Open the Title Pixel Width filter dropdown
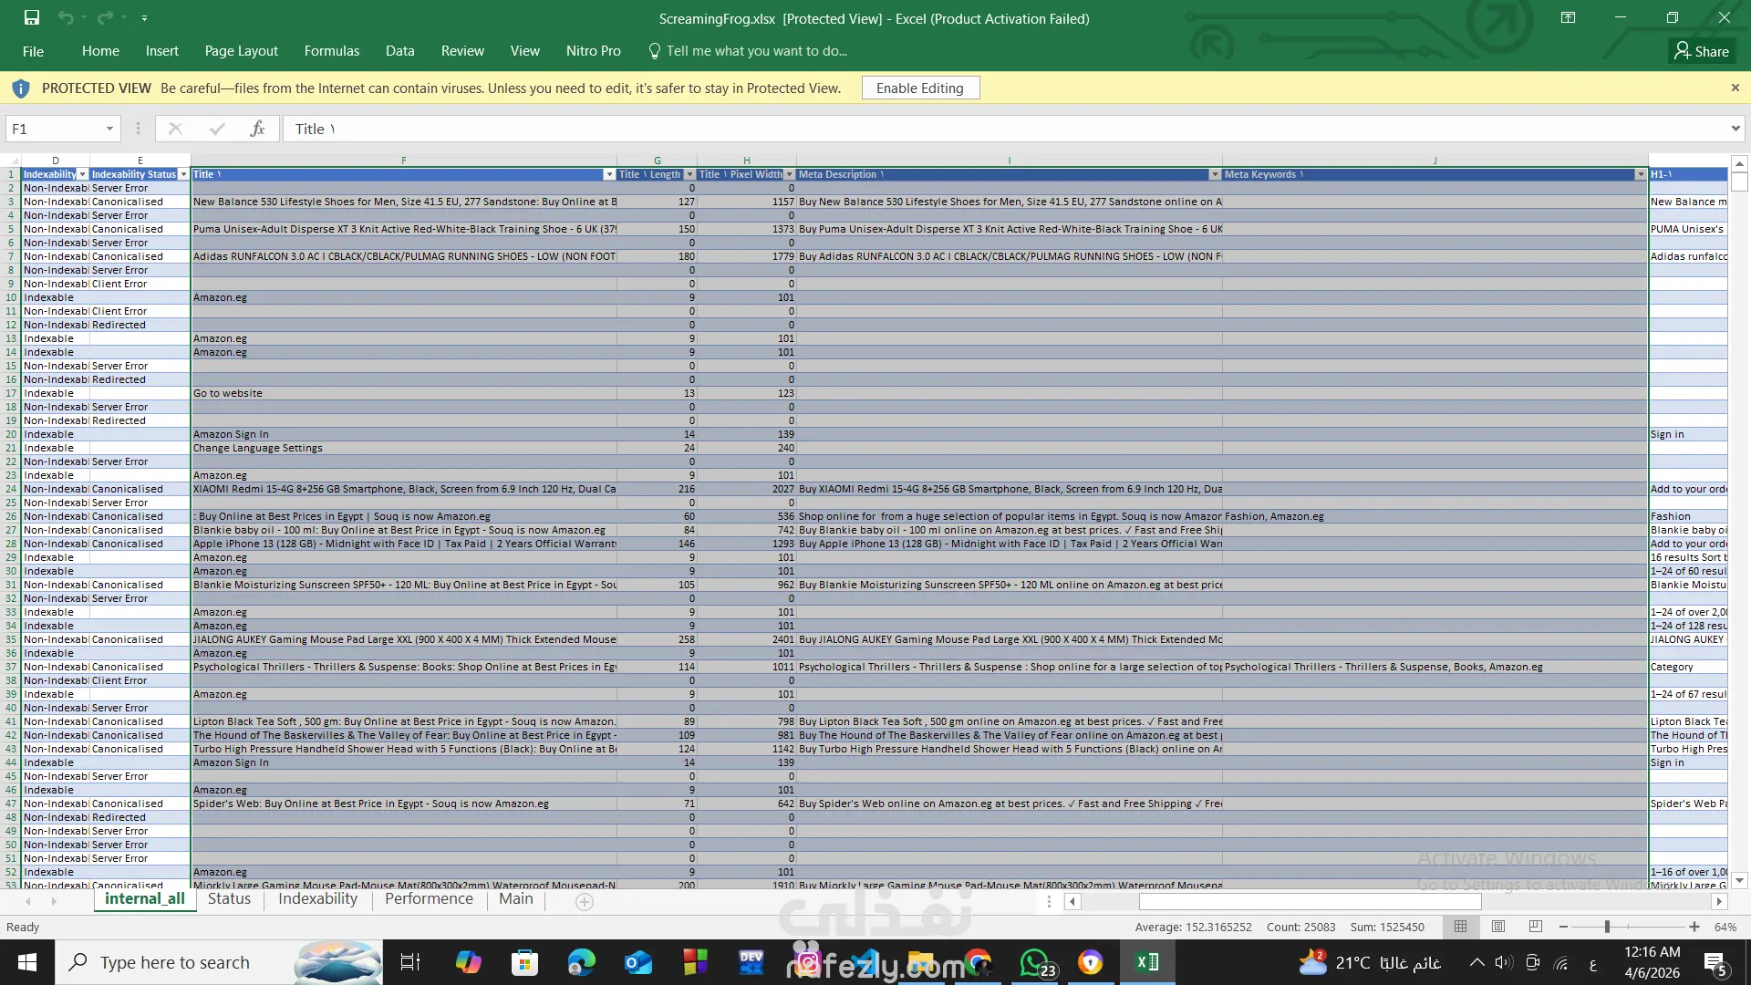Image resolution: width=1751 pixels, height=985 pixels. [790, 174]
